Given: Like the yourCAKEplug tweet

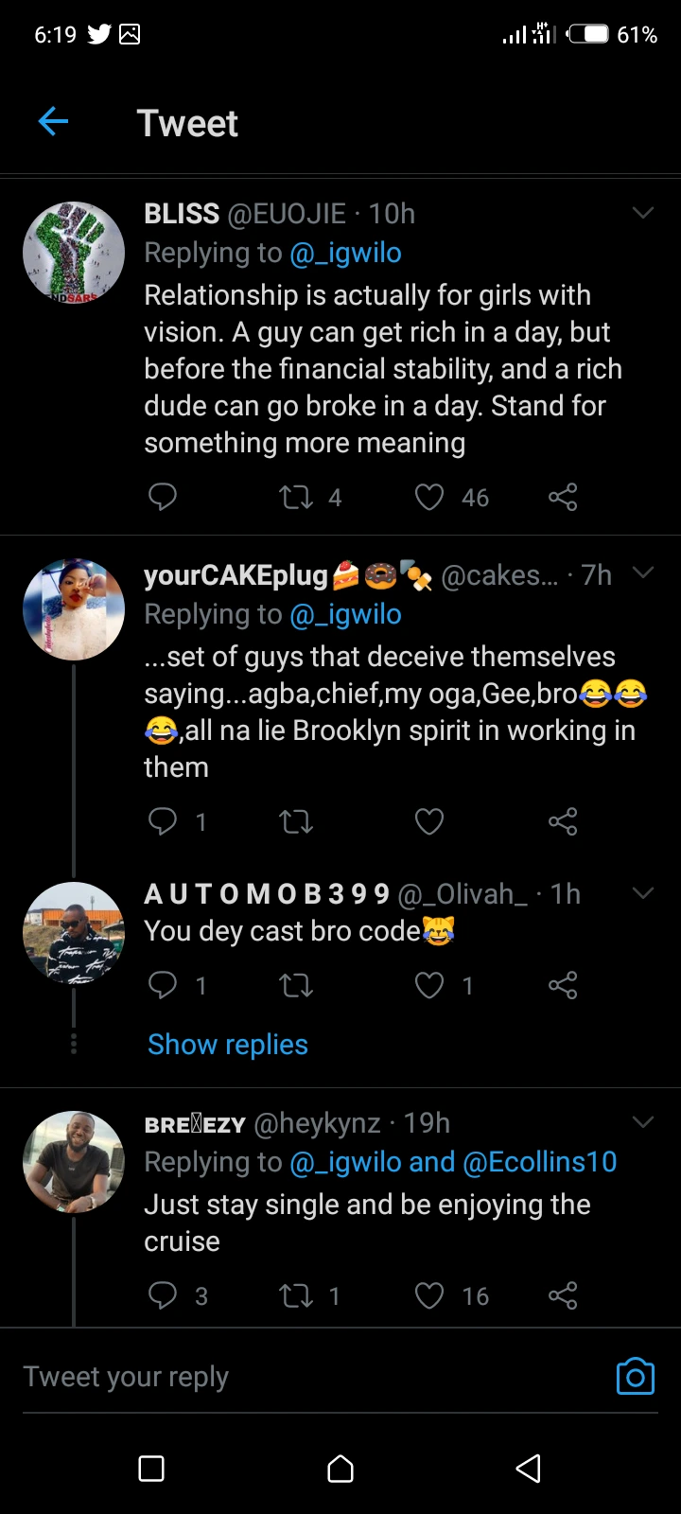Looking at the screenshot, I should (x=429, y=821).
